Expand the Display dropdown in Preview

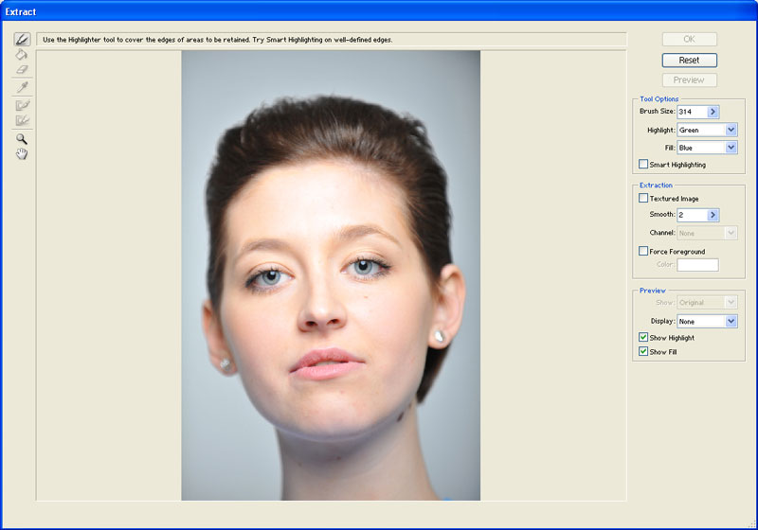point(731,322)
